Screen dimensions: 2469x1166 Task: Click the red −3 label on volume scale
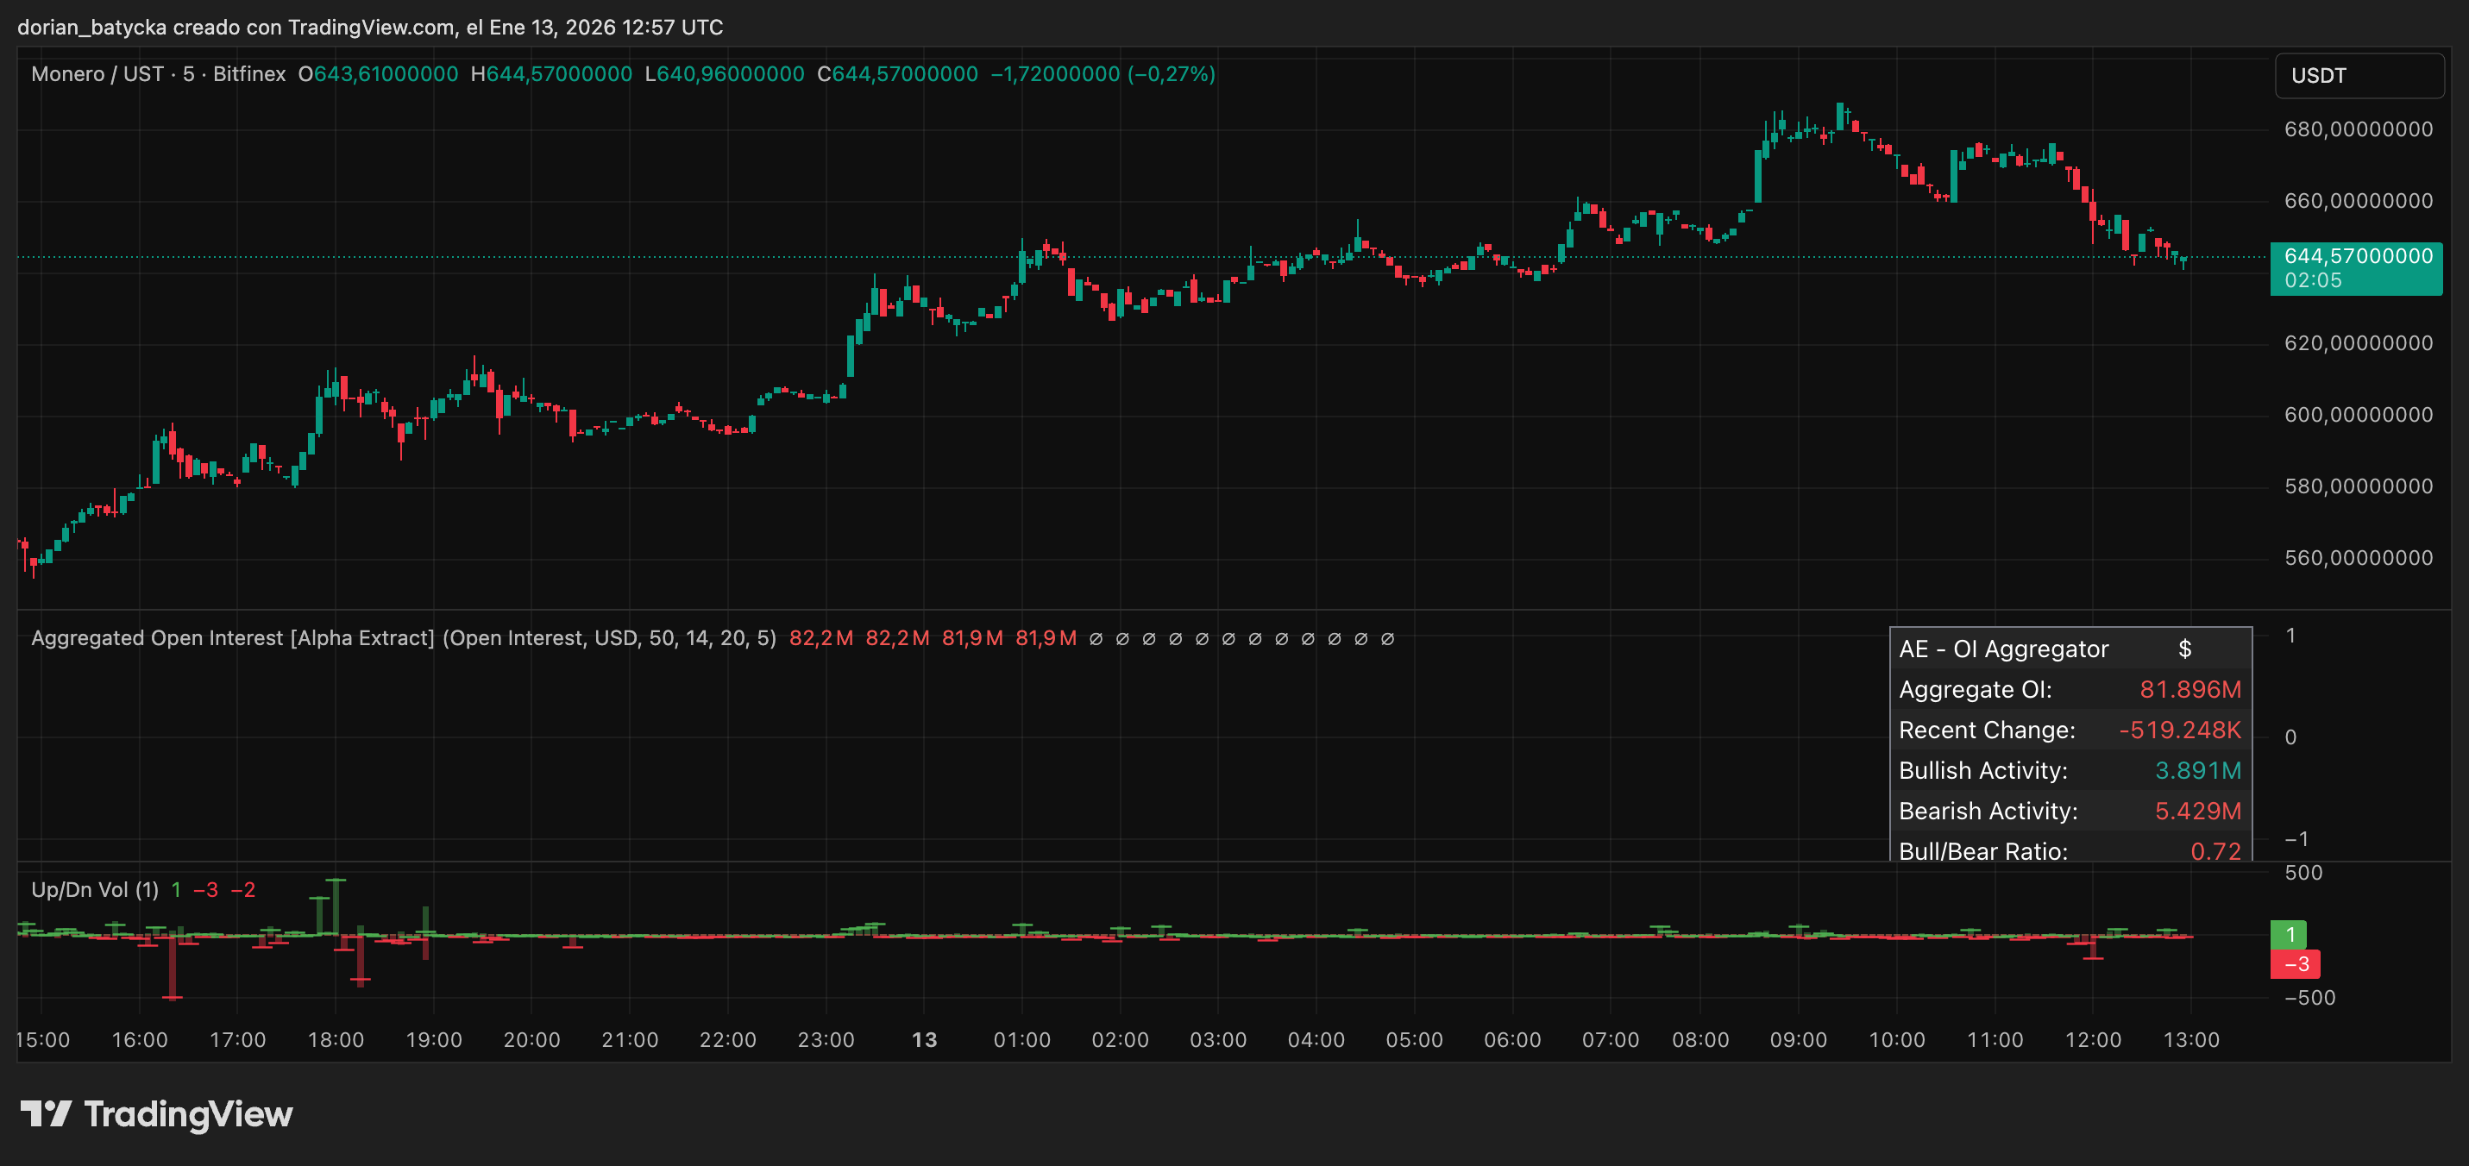click(2296, 965)
